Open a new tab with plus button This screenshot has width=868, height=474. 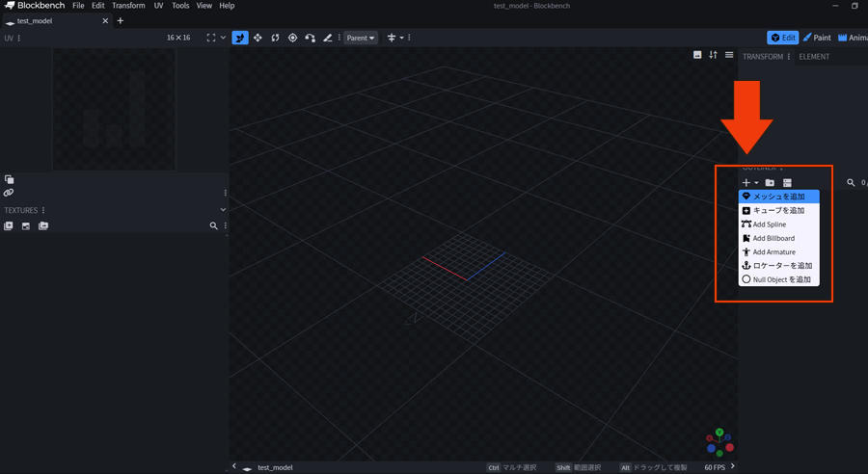pyautogui.click(x=121, y=20)
